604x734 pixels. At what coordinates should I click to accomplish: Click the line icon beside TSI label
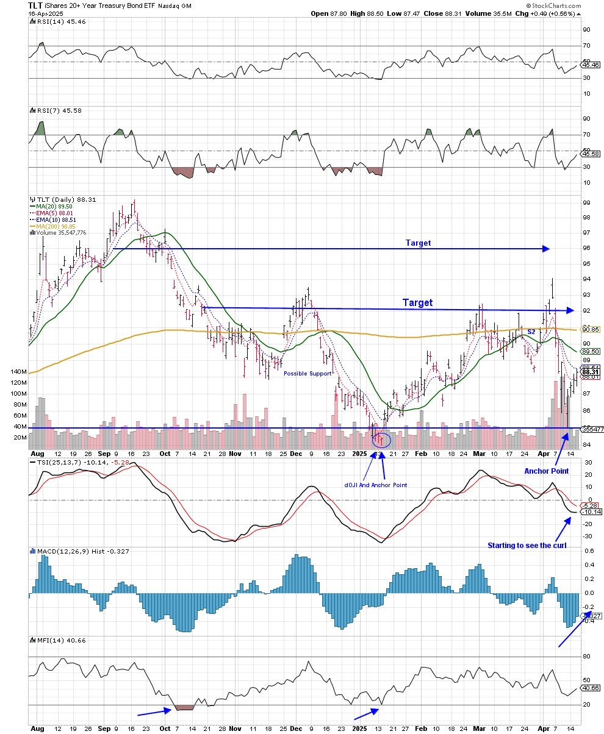[x=32, y=461]
